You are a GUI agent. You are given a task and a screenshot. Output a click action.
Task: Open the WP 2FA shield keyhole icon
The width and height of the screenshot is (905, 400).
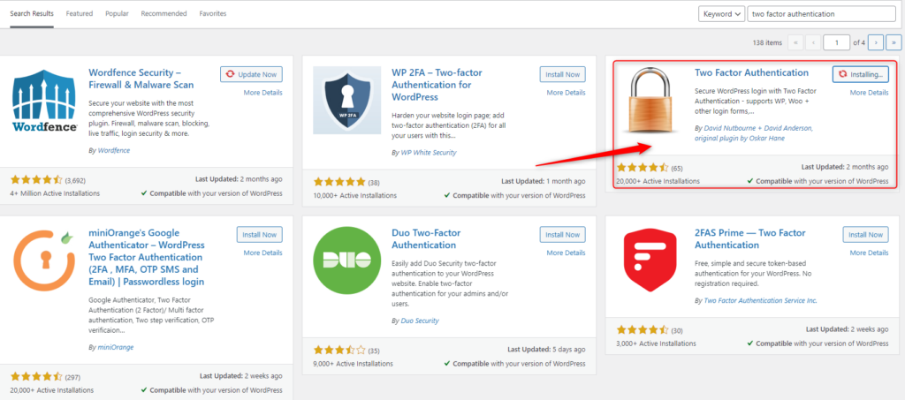click(x=346, y=101)
